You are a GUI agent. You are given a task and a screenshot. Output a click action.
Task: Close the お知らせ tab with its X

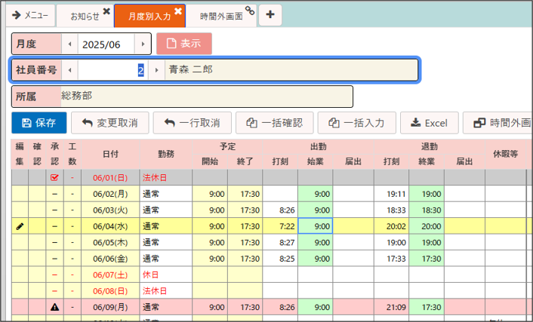click(x=106, y=11)
